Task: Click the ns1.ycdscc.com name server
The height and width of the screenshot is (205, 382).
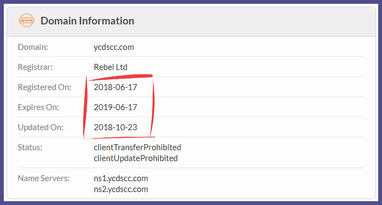Action: click(121, 178)
